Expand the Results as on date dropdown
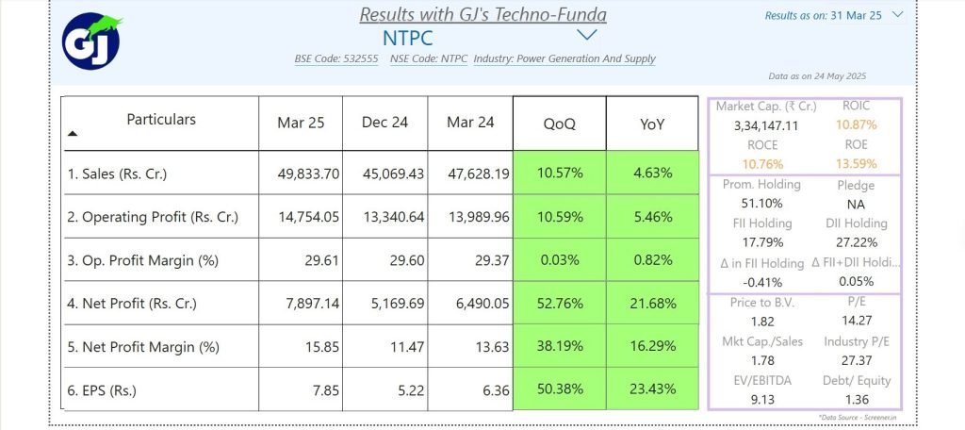965x430 pixels. (898, 15)
